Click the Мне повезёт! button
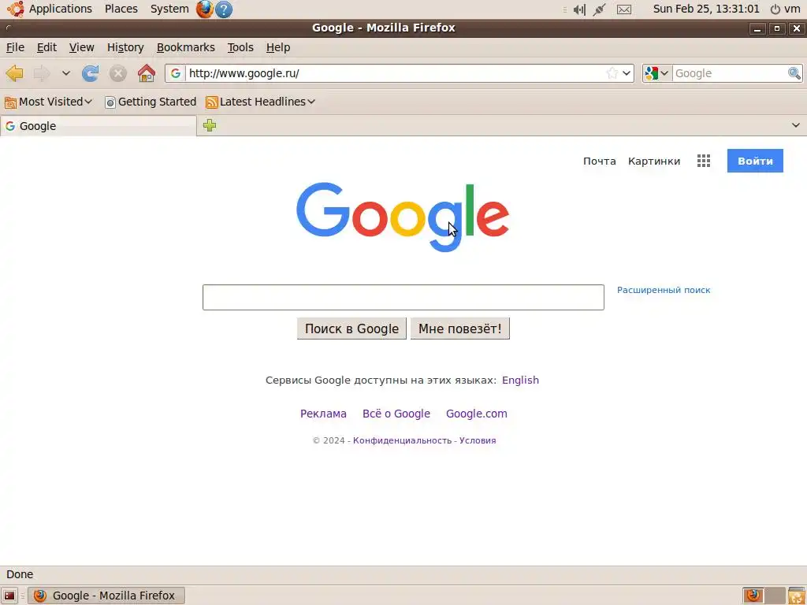The width and height of the screenshot is (807, 605). 459,328
